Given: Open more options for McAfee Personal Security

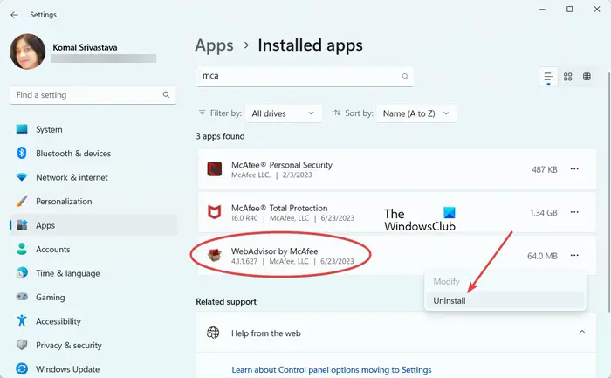Looking at the screenshot, I should click(574, 169).
